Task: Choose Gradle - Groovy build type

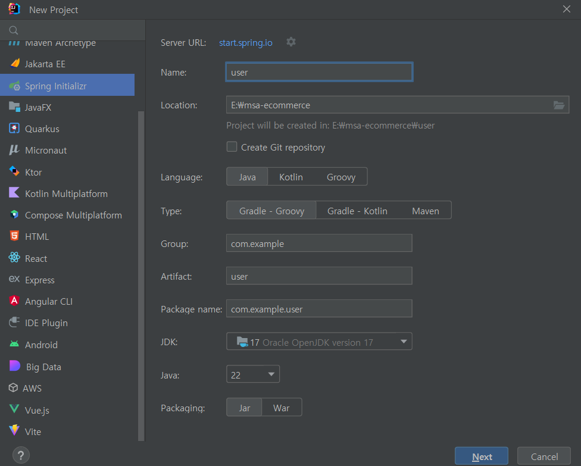Action: point(271,211)
